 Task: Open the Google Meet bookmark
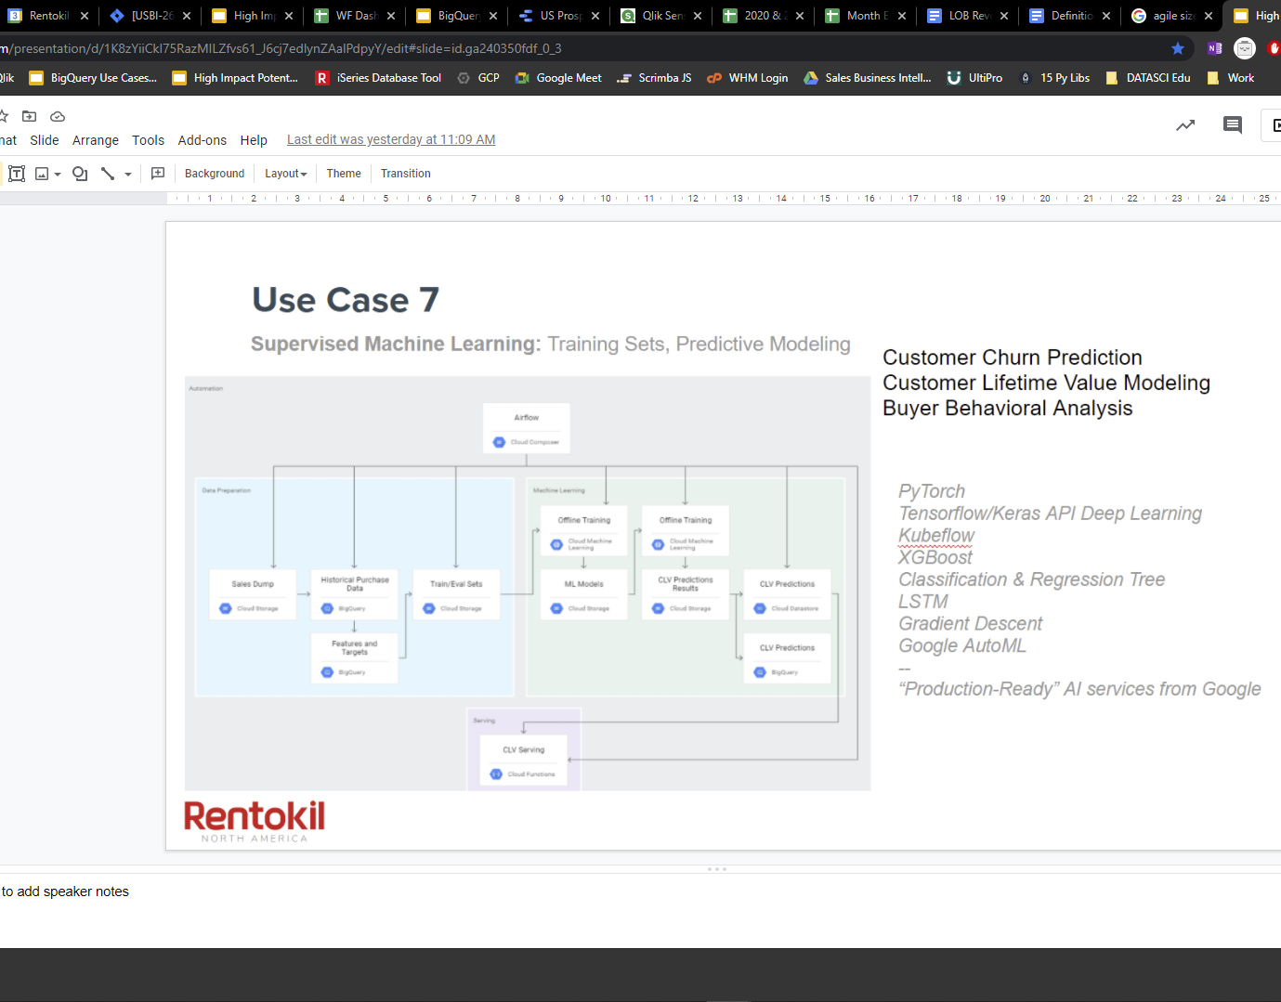558,78
